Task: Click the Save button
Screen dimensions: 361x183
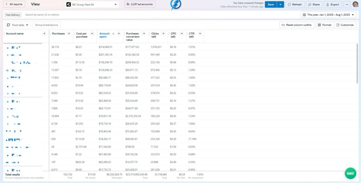Action: point(270,5)
